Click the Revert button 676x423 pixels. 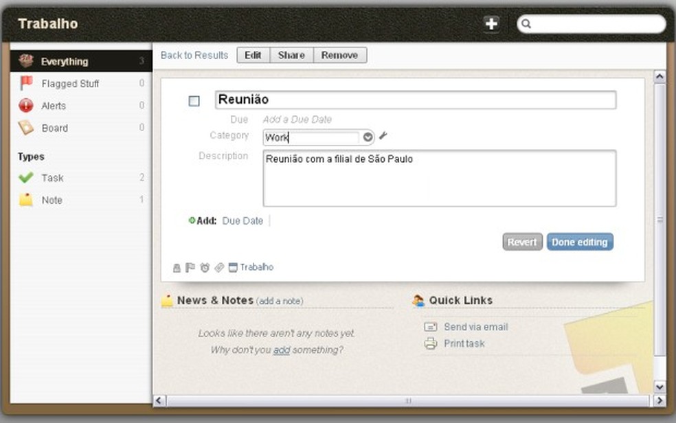coord(522,242)
